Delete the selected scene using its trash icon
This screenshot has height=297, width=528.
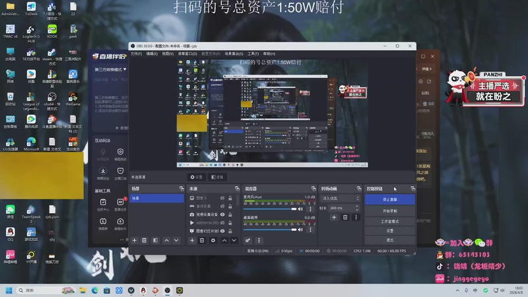pos(144,240)
